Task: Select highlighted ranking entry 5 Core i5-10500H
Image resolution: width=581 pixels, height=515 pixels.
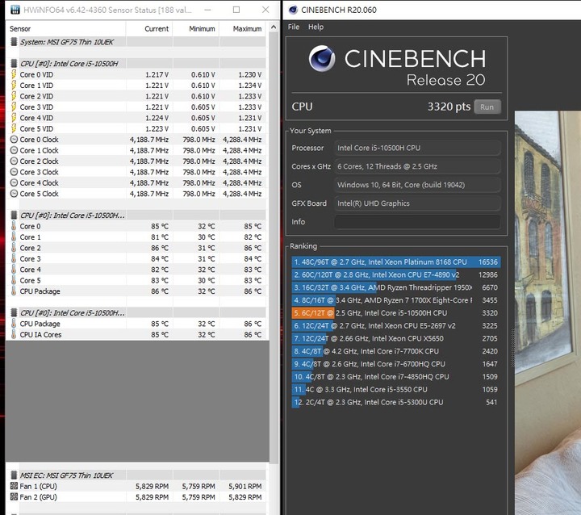Action: coord(395,313)
